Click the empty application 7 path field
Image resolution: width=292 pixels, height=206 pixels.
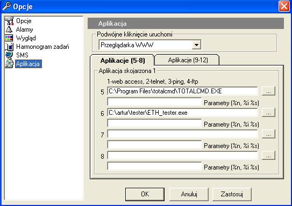tap(183, 134)
